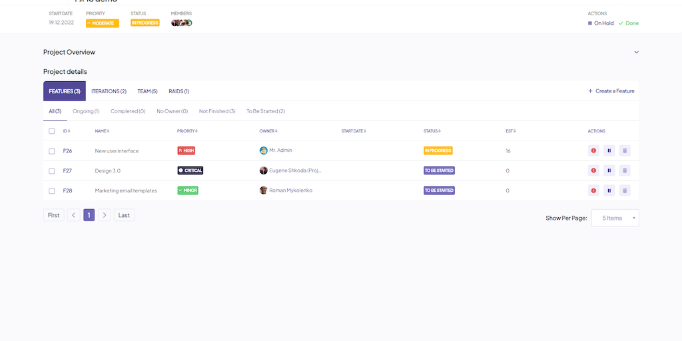682x341 pixels.
Task: Sort the table by the NAME column
Action: click(x=102, y=131)
